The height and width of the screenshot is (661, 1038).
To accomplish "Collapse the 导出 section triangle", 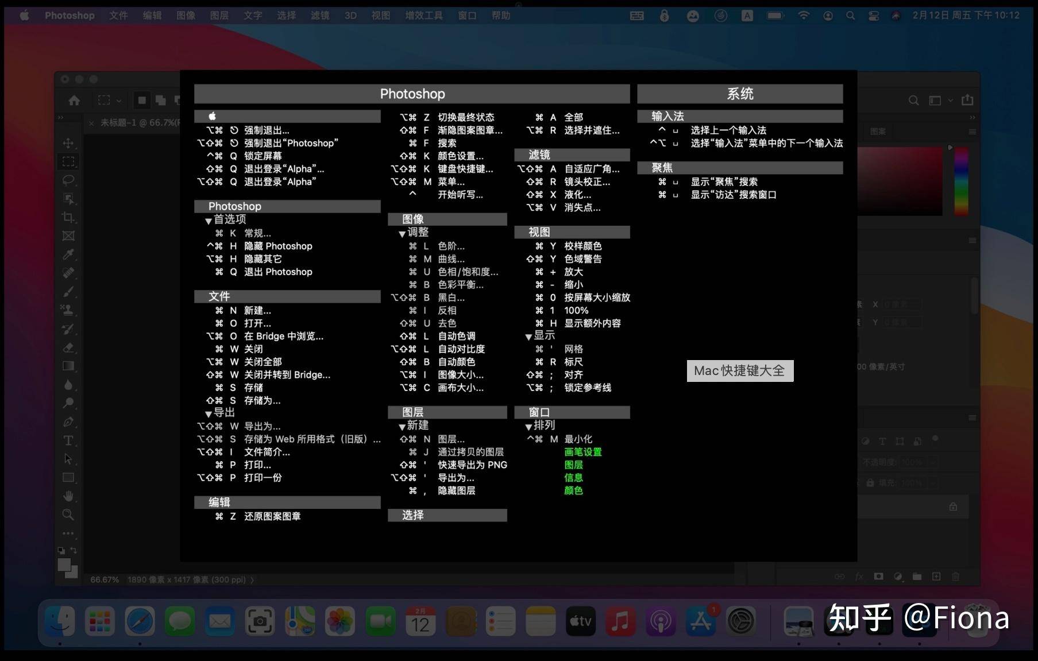I will pos(209,414).
